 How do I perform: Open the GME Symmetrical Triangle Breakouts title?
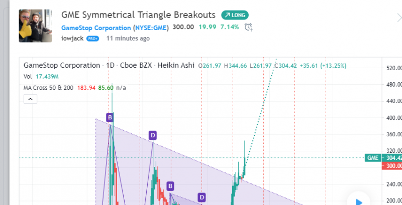click(138, 15)
